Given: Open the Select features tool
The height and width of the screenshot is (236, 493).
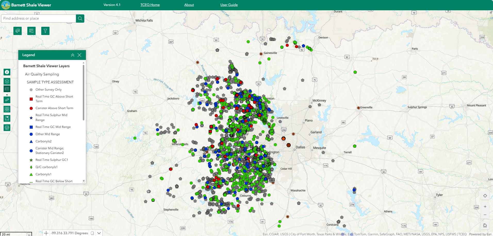Looking at the screenshot, I should pos(18,31).
